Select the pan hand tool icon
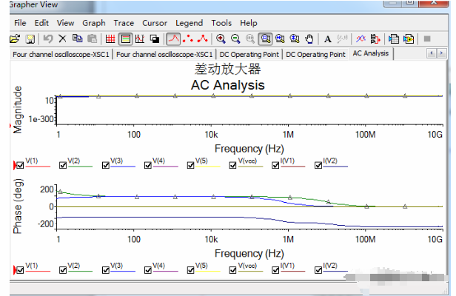456x296 pixels. 309,38
